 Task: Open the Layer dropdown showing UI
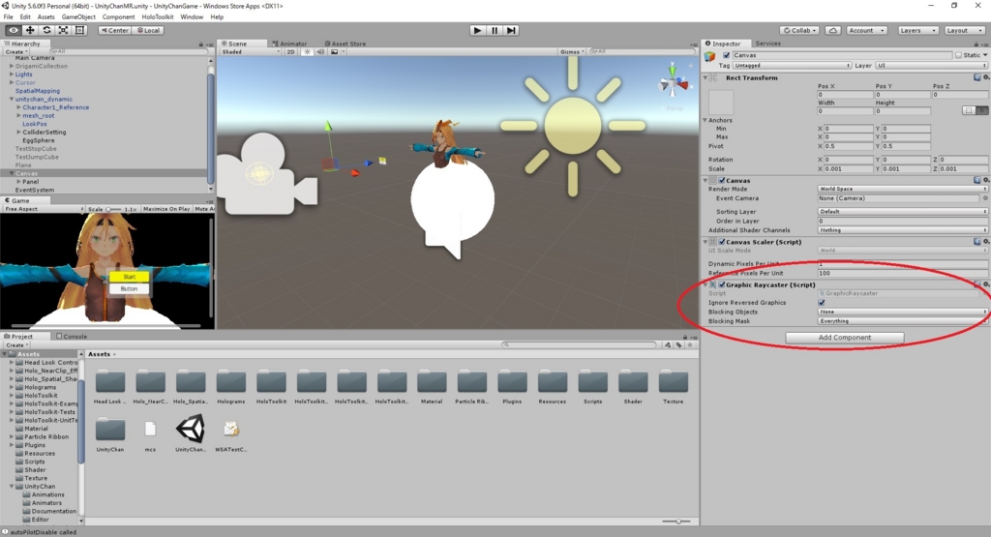(932, 65)
